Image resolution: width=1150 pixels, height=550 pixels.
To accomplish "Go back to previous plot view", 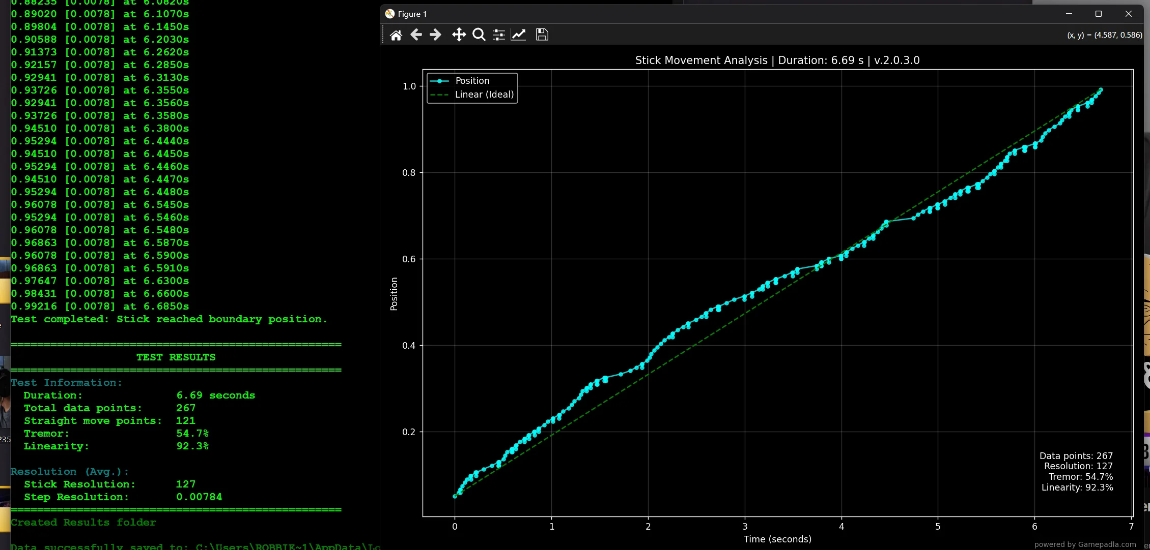I will click(x=416, y=35).
